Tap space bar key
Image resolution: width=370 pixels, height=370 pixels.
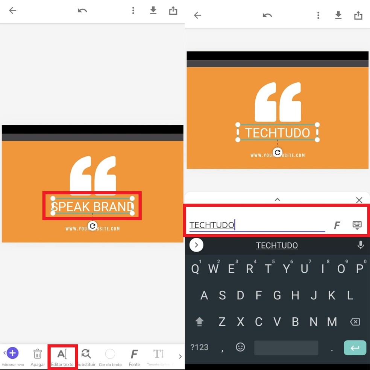(x=286, y=347)
